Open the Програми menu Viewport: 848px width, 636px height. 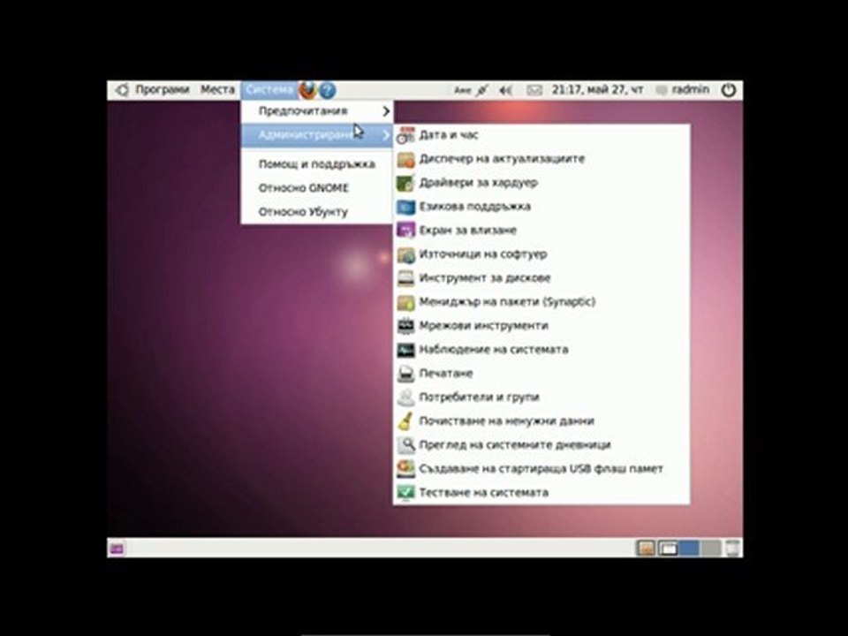point(163,90)
